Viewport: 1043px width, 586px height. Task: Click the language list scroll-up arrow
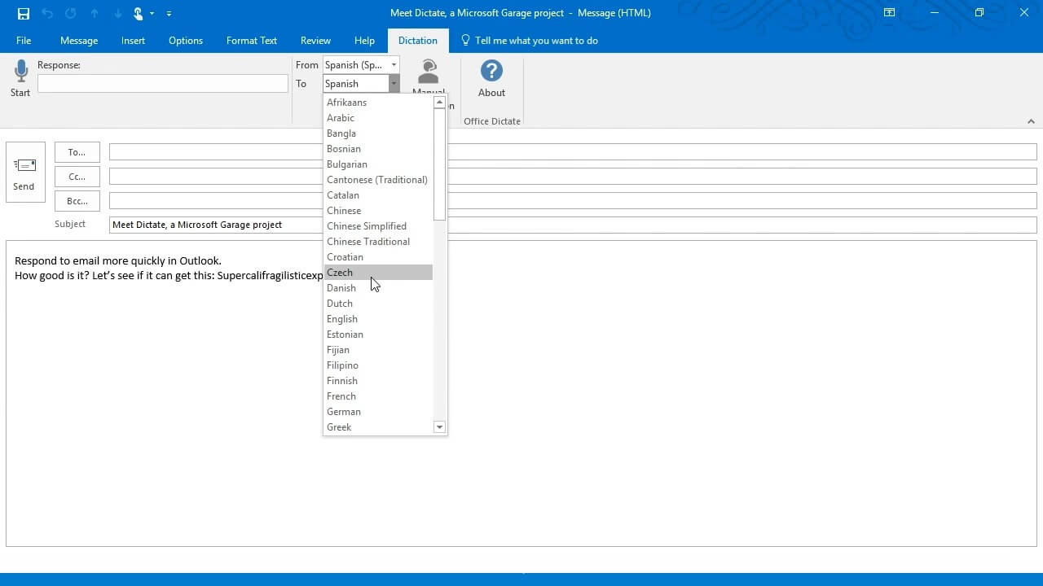tap(439, 103)
